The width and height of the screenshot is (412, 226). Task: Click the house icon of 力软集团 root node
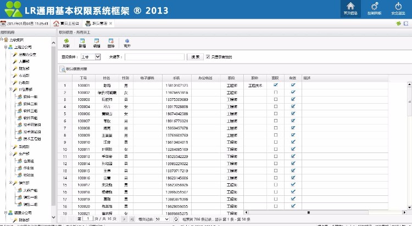pyautogui.click(x=6, y=40)
